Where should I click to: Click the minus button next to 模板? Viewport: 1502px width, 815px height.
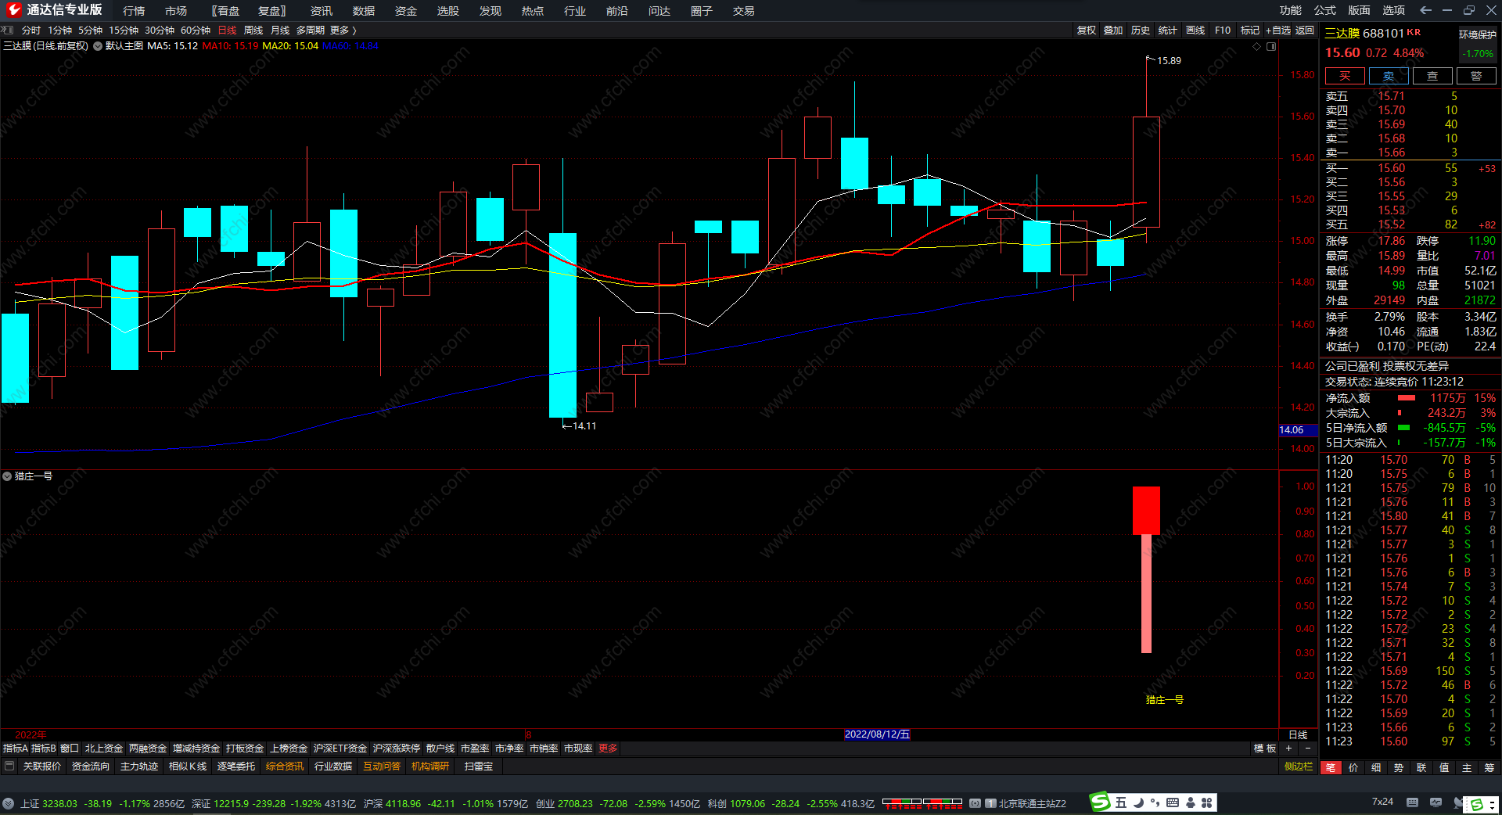[1308, 749]
